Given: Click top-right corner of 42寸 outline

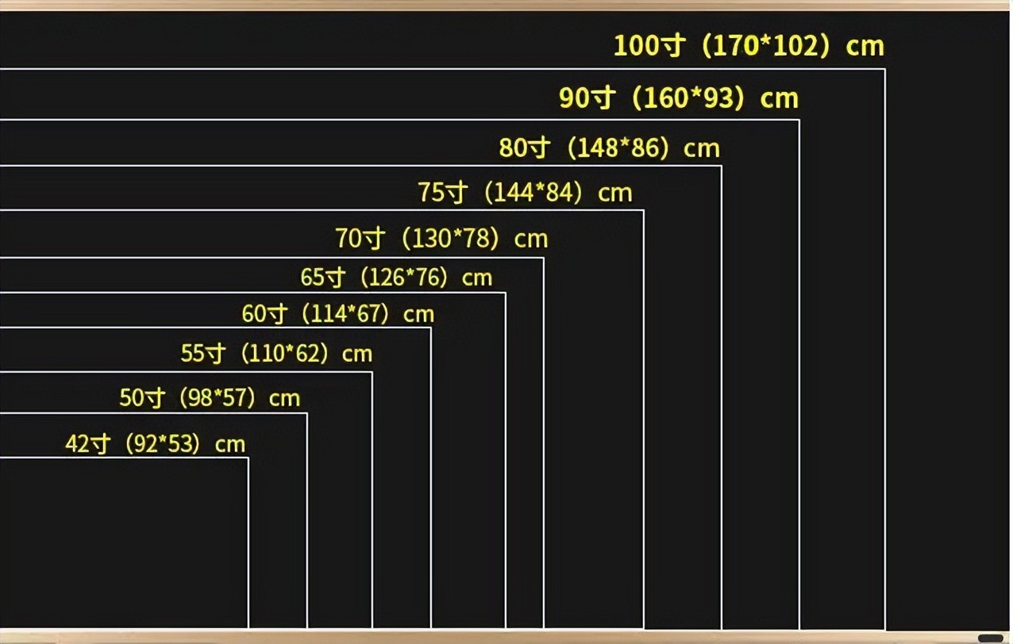Looking at the screenshot, I should pos(248,458).
